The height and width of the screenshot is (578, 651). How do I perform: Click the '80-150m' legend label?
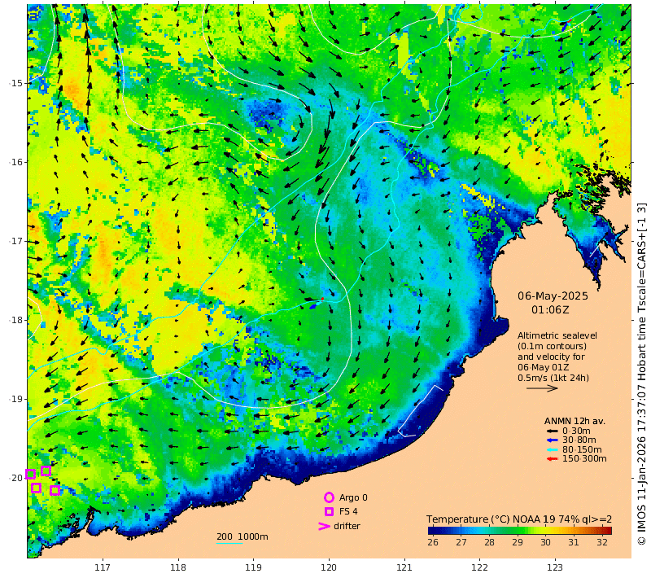coord(582,449)
